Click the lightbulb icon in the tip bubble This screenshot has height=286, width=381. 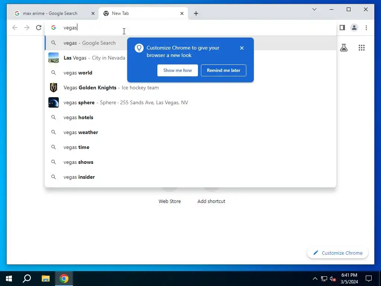tap(139, 48)
